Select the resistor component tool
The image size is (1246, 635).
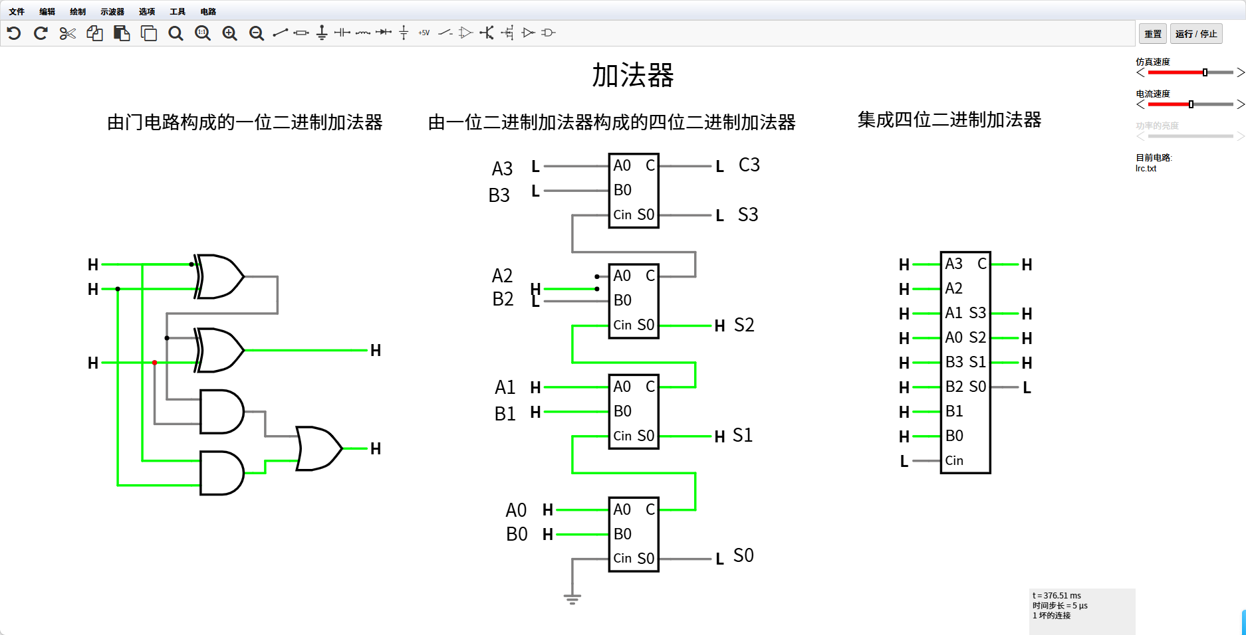click(301, 33)
